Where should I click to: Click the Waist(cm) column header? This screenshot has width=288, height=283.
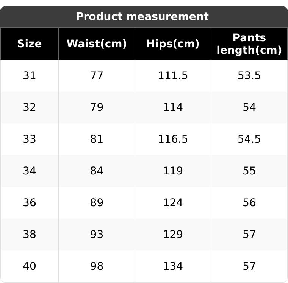pyautogui.click(x=97, y=44)
